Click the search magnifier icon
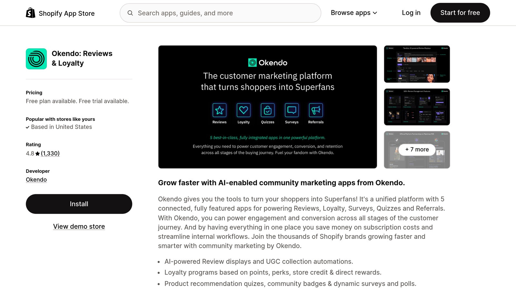516x290 pixels. pos(130,13)
